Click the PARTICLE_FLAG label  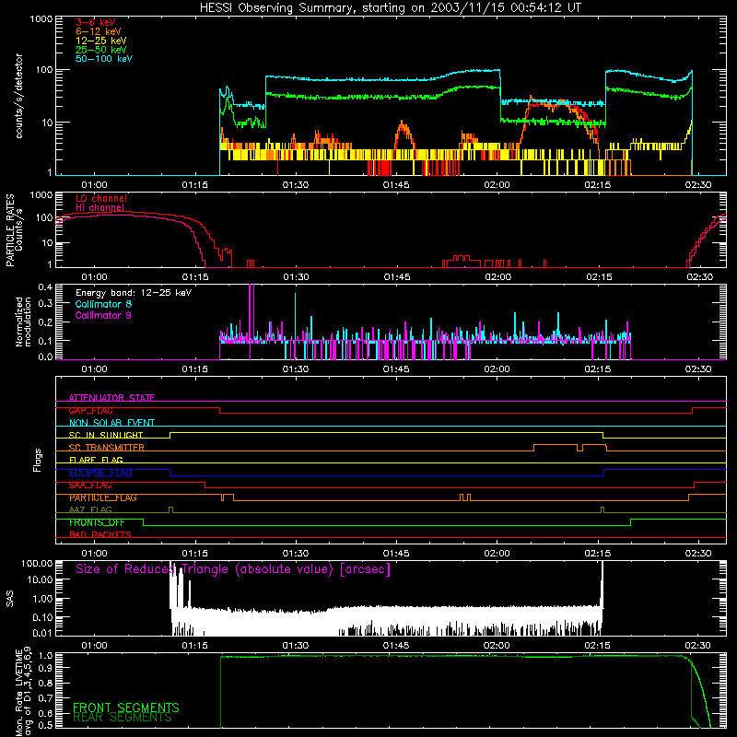coord(103,497)
